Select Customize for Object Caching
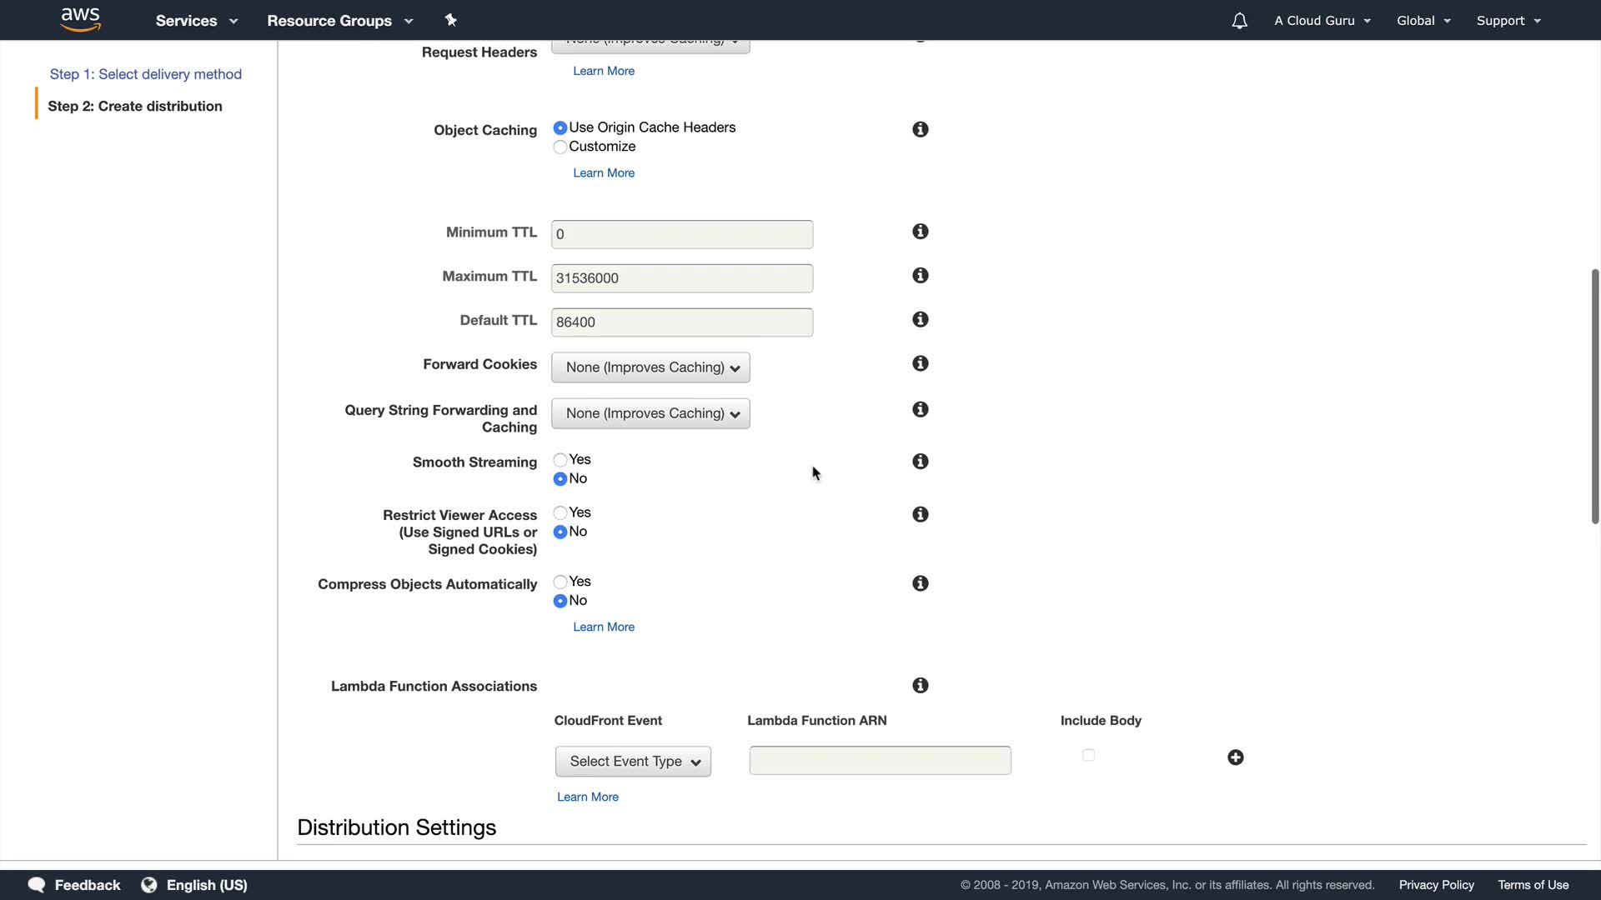This screenshot has width=1601, height=900. pos(560,147)
